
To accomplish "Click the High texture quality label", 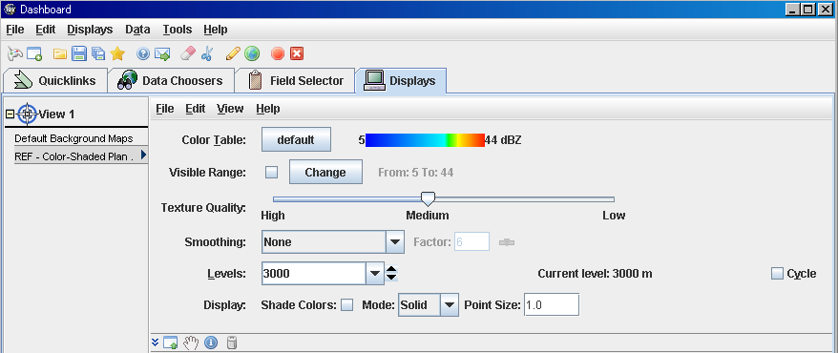I will tap(273, 216).
